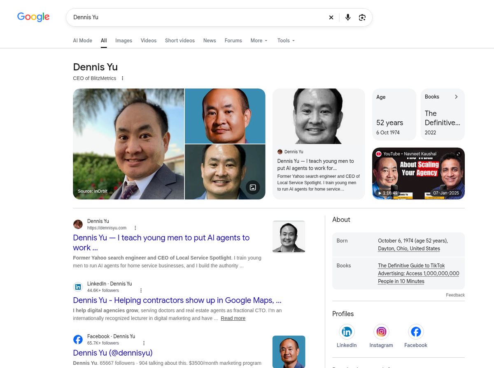Screen dimensions: 494x368
Task: Click YouTube logo on video card
Action: click(379, 154)
